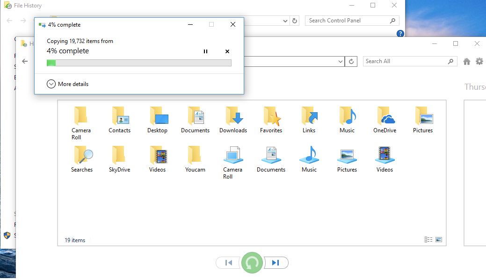The image size is (486, 280).
Task: Go to previous backup version
Action: (x=229, y=263)
